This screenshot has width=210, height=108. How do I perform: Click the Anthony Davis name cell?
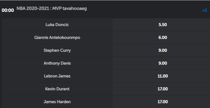57,63
